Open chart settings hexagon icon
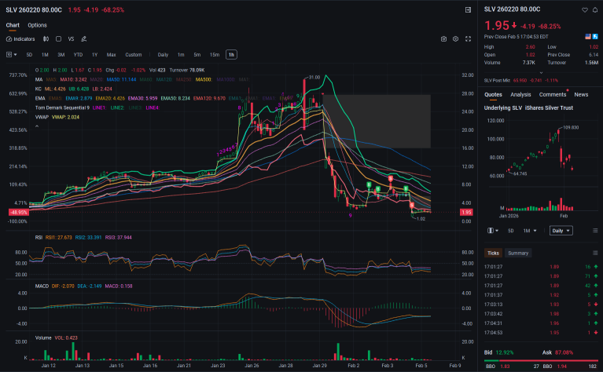This screenshot has height=372, width=603. tap(456, 39)
